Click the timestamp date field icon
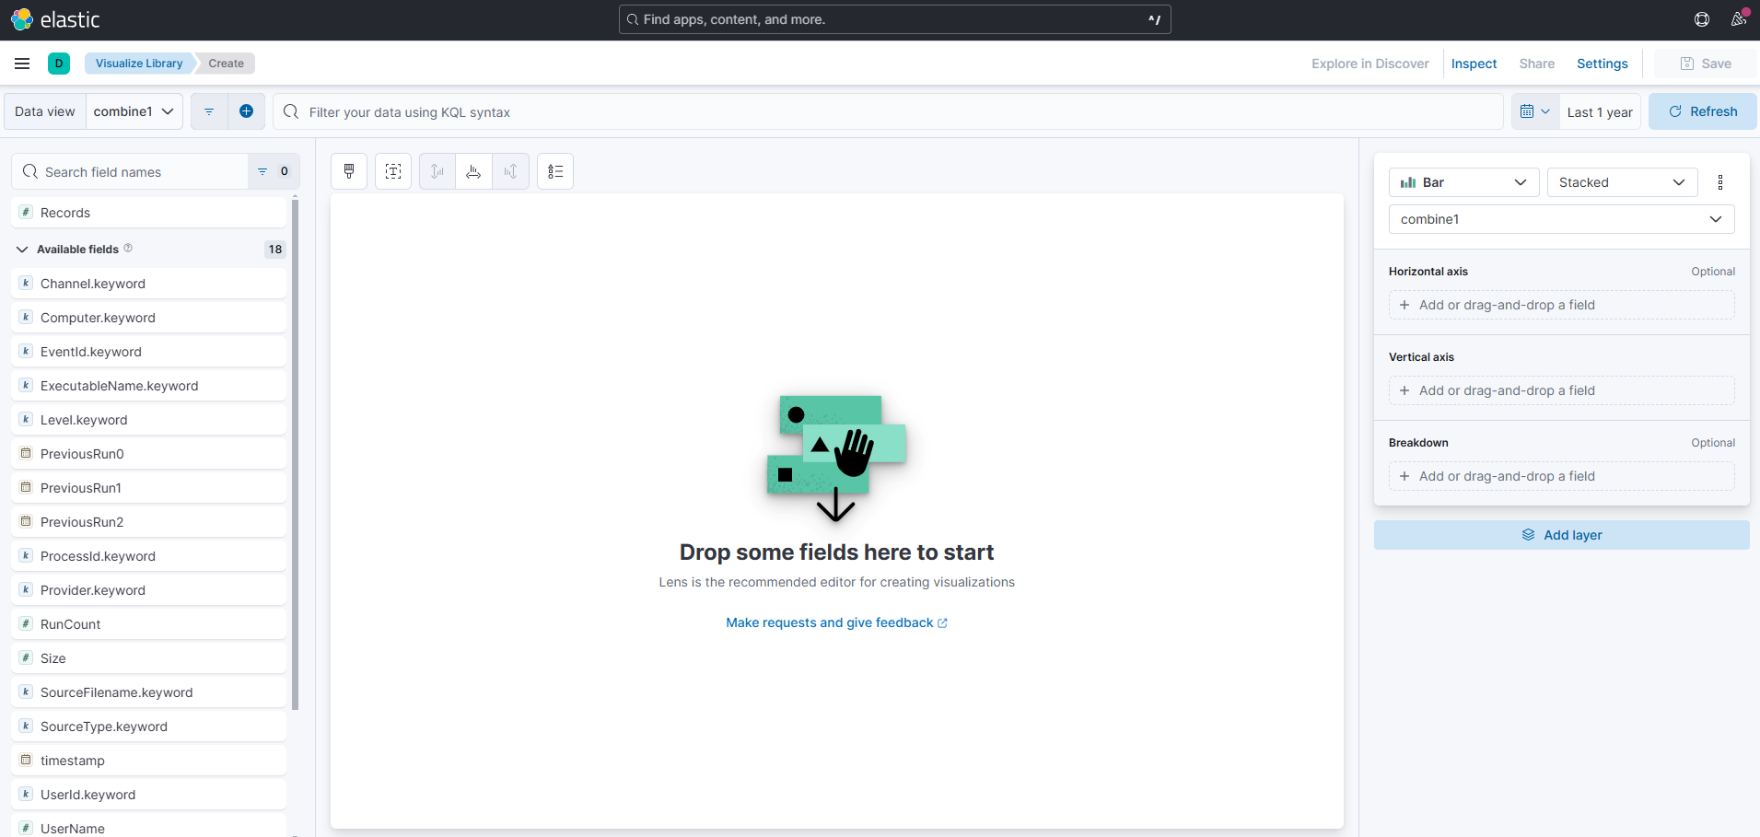Image resolution: width=1760 pixels, height=837 pixels. [x=26, y=760]
